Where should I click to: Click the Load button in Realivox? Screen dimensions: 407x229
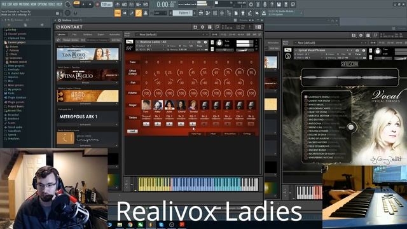132,131
